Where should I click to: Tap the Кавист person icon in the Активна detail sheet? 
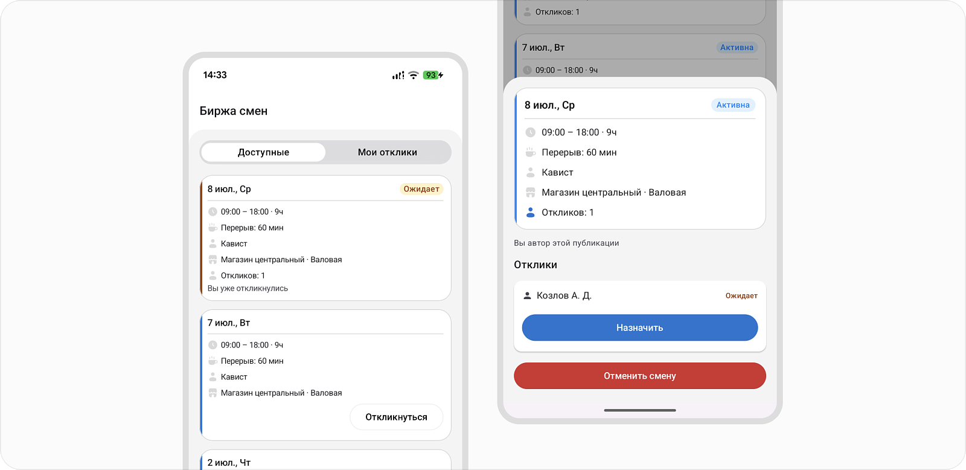click(x=530, y=172)
